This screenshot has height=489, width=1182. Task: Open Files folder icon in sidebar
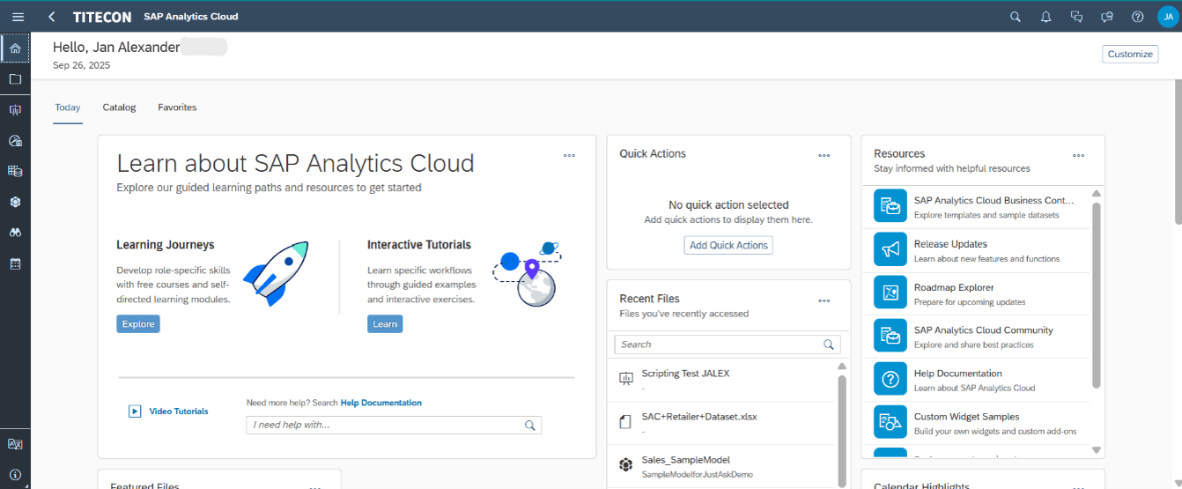click(x=15, y=79)
